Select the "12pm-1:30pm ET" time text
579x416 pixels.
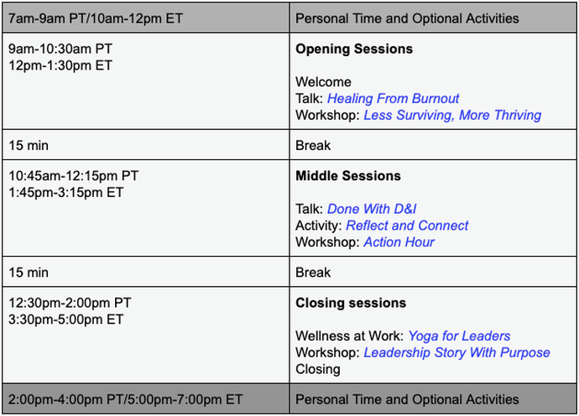59,65
